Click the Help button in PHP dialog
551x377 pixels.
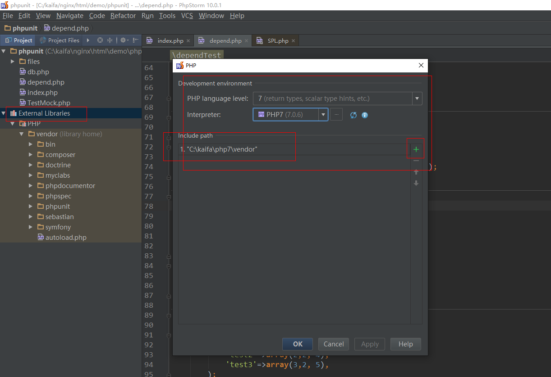click(405, 344)
